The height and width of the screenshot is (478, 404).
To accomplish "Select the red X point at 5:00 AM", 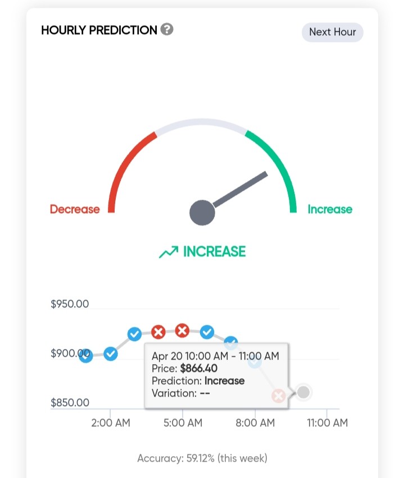I will [182, 330].
